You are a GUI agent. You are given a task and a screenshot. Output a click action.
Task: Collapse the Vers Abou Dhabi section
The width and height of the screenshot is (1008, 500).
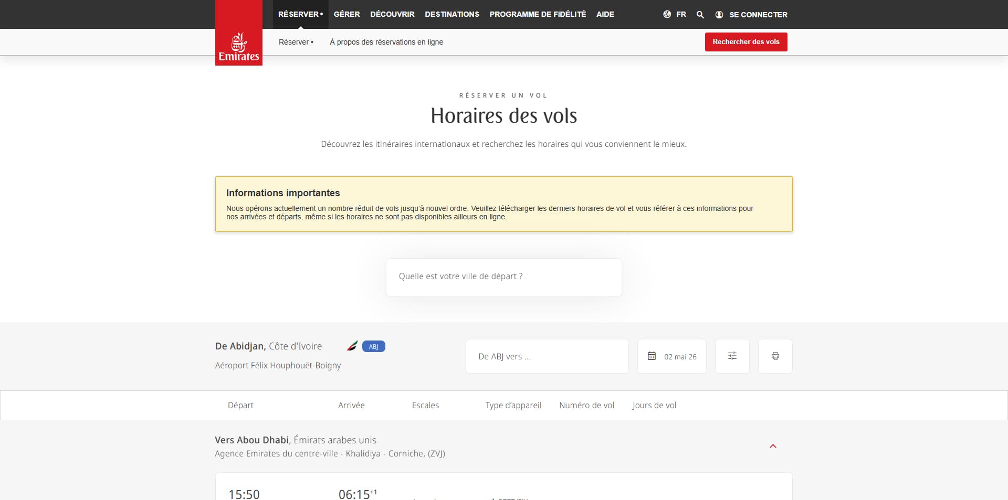click(773, 446)
